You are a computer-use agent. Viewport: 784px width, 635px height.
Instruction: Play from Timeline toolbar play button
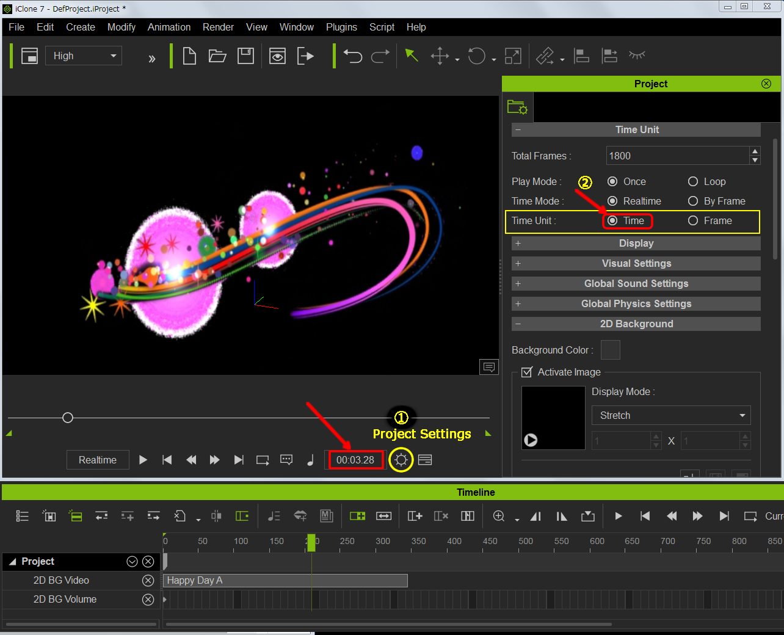[x=619, y=516]
